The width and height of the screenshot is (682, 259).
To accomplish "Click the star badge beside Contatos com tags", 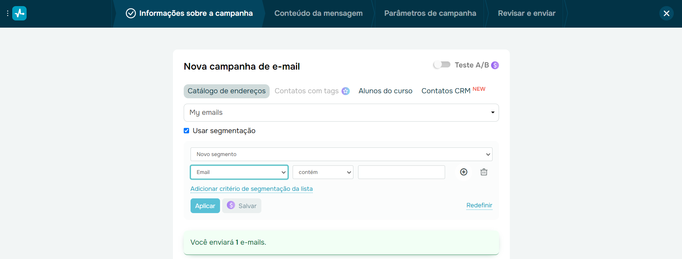I will point(345,91).
